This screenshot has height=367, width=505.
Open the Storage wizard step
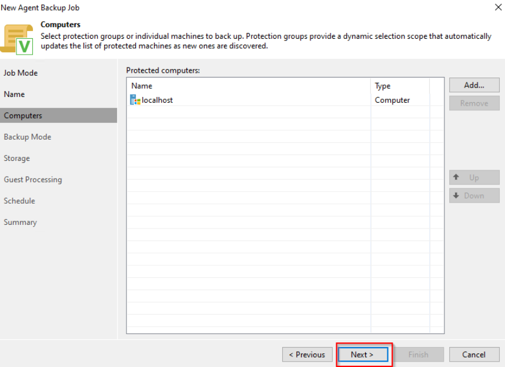pos(16,158)
